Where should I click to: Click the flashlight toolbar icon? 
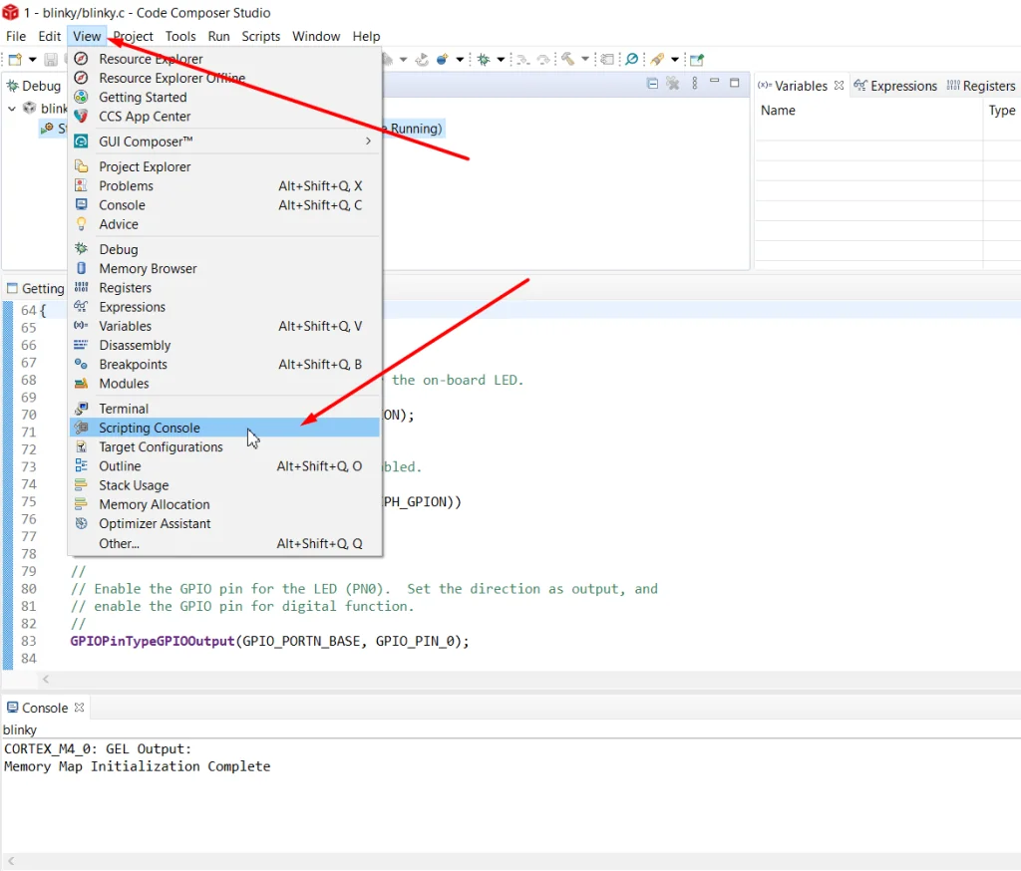pyautogui.click(x=658, y=59)
